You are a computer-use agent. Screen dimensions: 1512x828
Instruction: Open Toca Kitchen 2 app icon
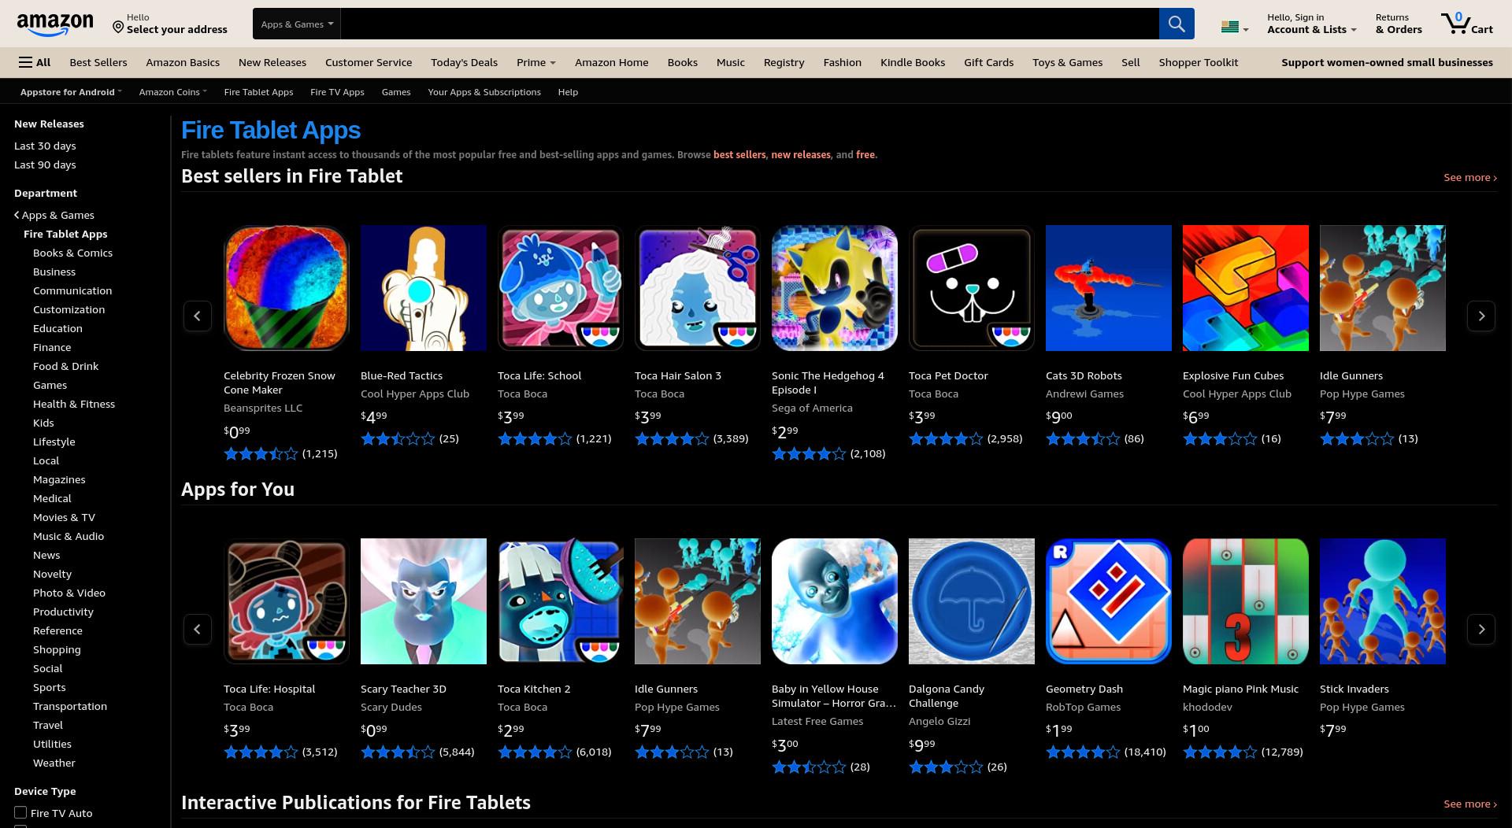tap(561, 601)
